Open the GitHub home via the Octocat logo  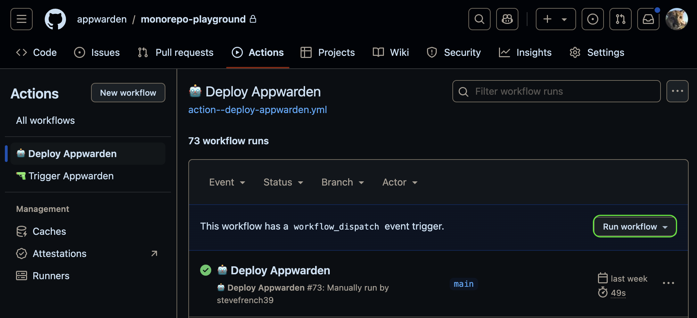pyautogui.click(x=55, y=19)
